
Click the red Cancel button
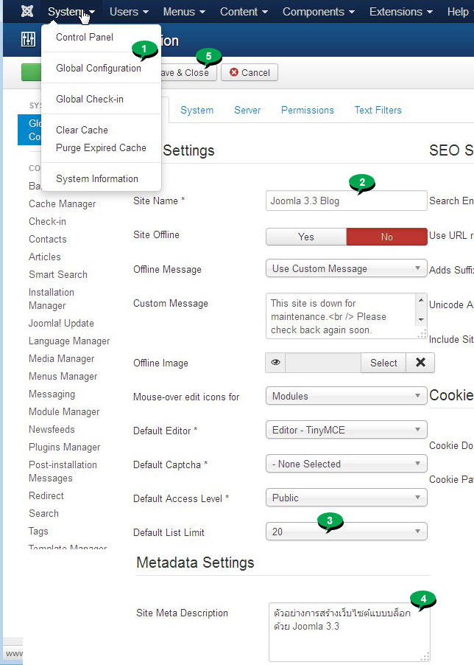click(x=250, y=72)
